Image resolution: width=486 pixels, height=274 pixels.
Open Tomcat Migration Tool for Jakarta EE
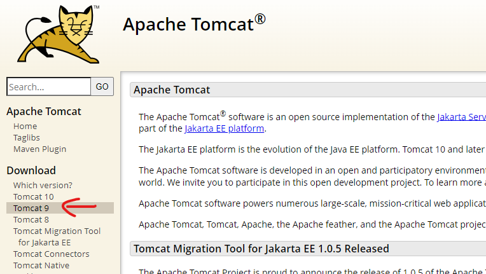click(57, 237)
